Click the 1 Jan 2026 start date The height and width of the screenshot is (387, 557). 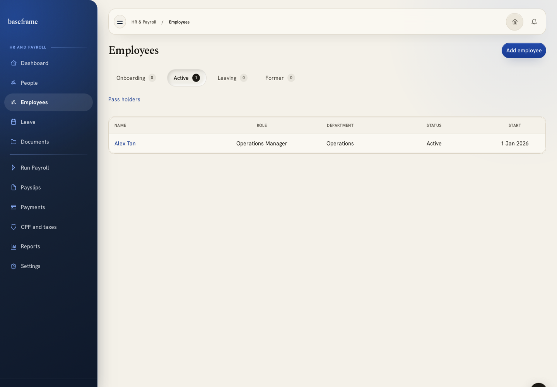[x=515, y=144]
